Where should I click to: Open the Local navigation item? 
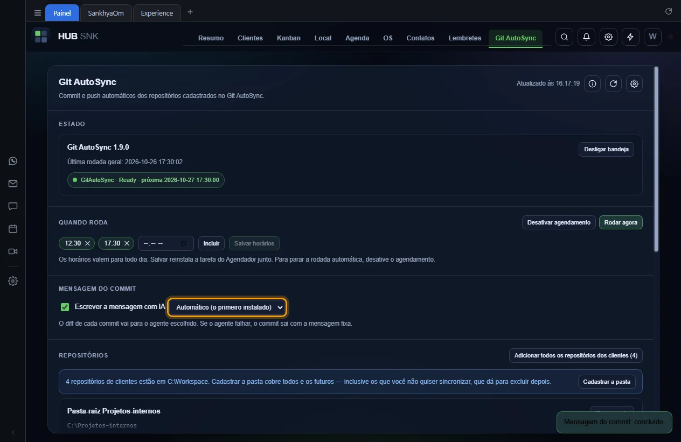pyautogui.click(x=323, y=38)
